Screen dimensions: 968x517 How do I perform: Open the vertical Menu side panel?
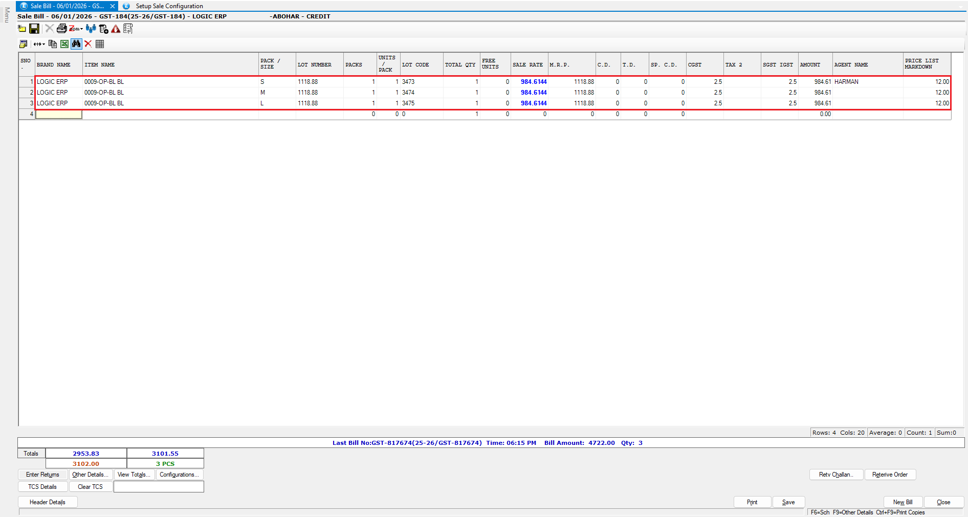tap(7, 15)
